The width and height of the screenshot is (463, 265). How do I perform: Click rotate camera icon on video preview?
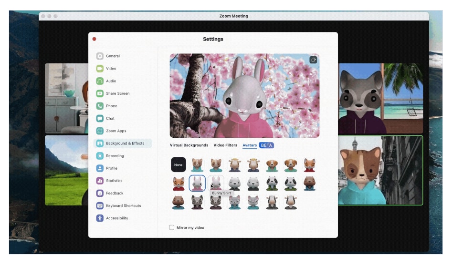313,60
